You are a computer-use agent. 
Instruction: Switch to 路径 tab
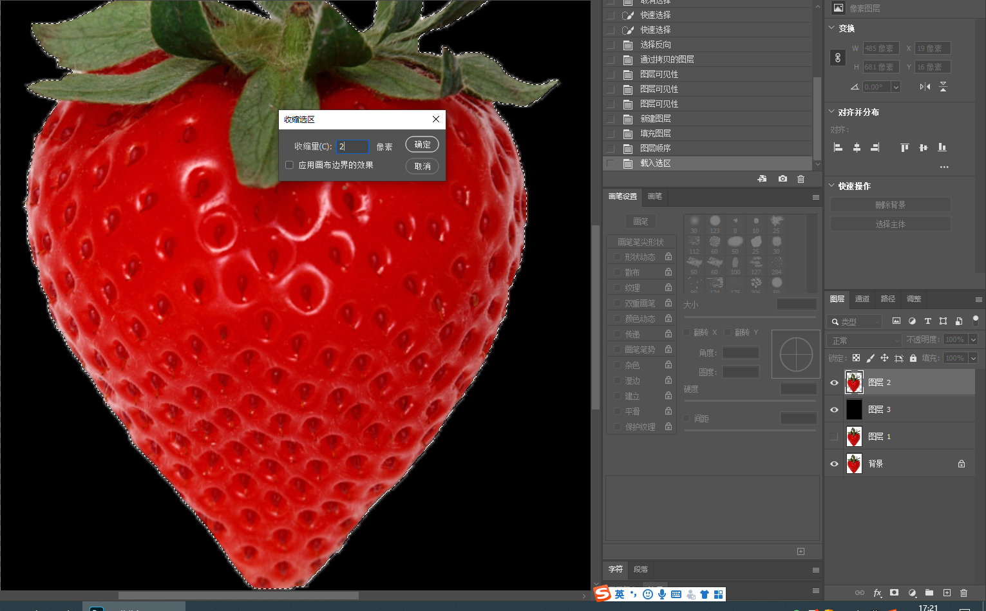coord(887,299)
